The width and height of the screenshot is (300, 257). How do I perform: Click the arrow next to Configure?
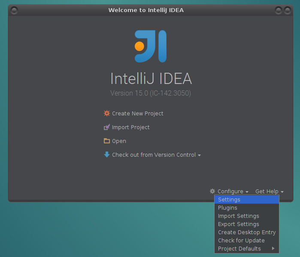tap(247, 192)
